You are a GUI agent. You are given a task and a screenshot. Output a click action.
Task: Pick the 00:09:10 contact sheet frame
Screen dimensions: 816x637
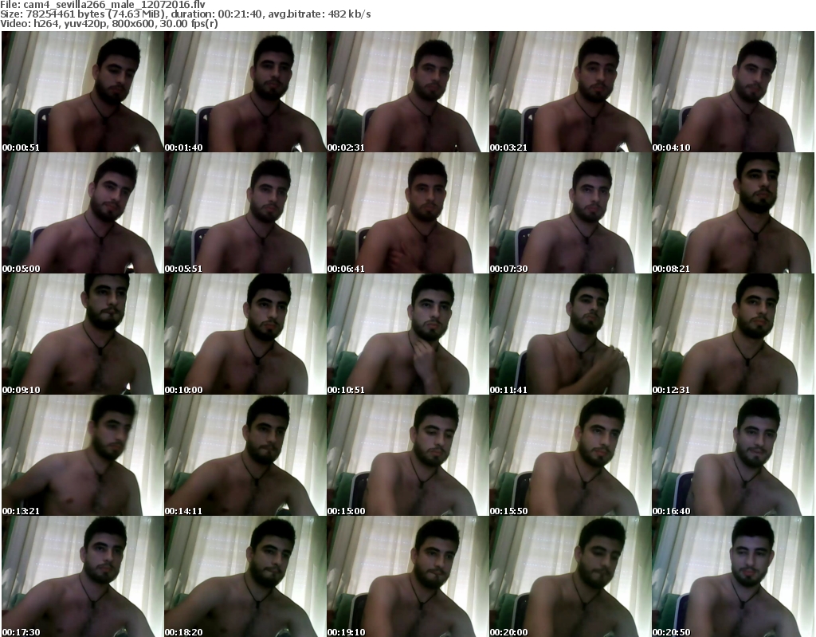[x=83, y=334]
